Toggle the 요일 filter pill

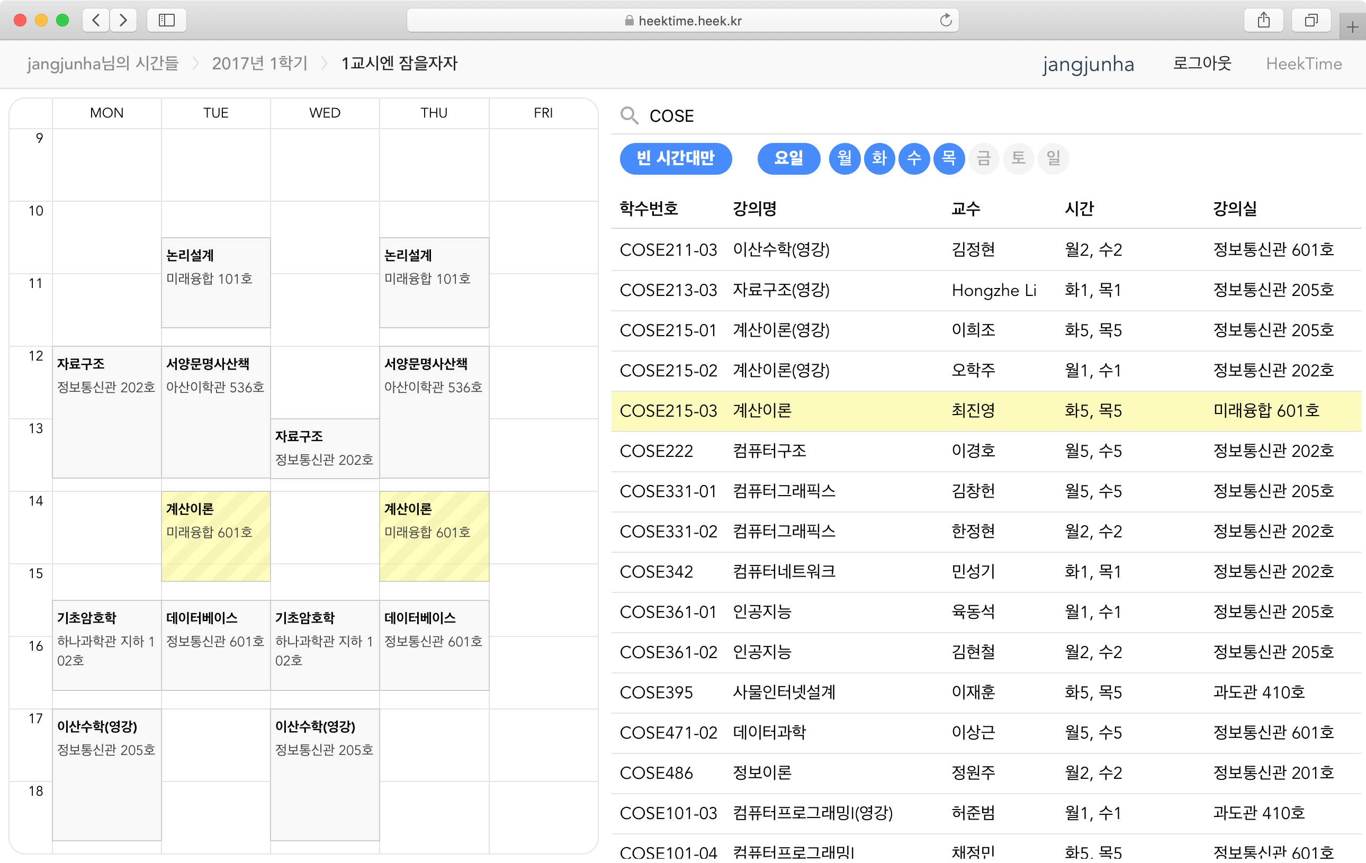point(788,158)
